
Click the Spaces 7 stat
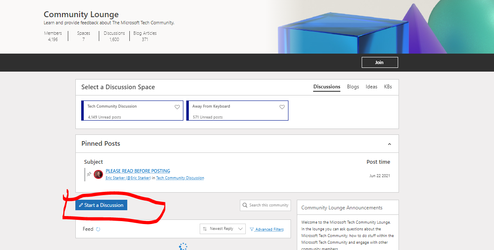83,36
